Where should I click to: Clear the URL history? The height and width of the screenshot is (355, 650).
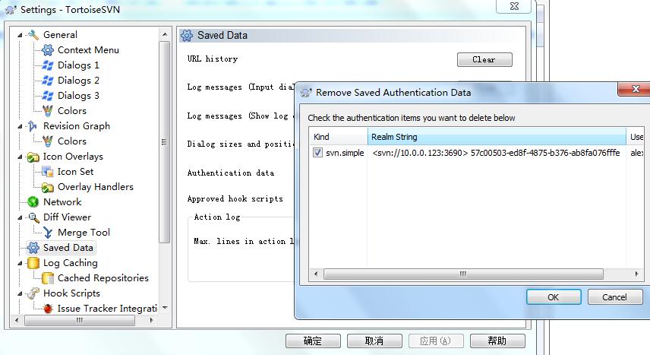(484, 60)
